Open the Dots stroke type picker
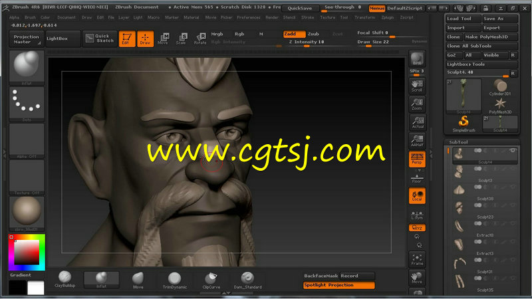Image resolution: width=532 pixels, height=299 pixels. pos(27,104)
